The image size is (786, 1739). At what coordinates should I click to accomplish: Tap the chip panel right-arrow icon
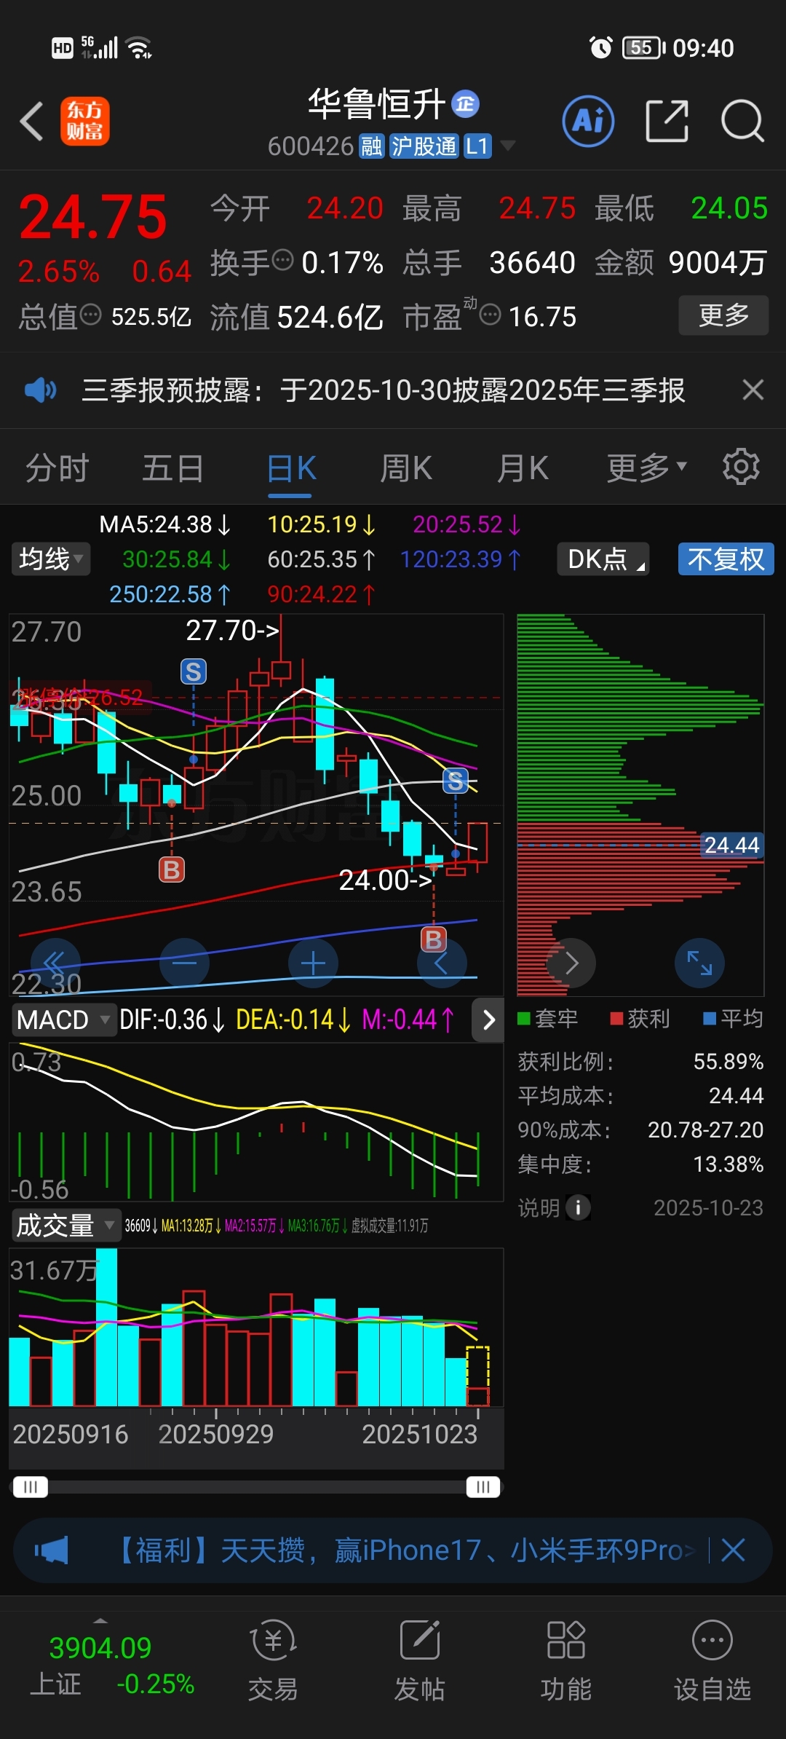571,963
